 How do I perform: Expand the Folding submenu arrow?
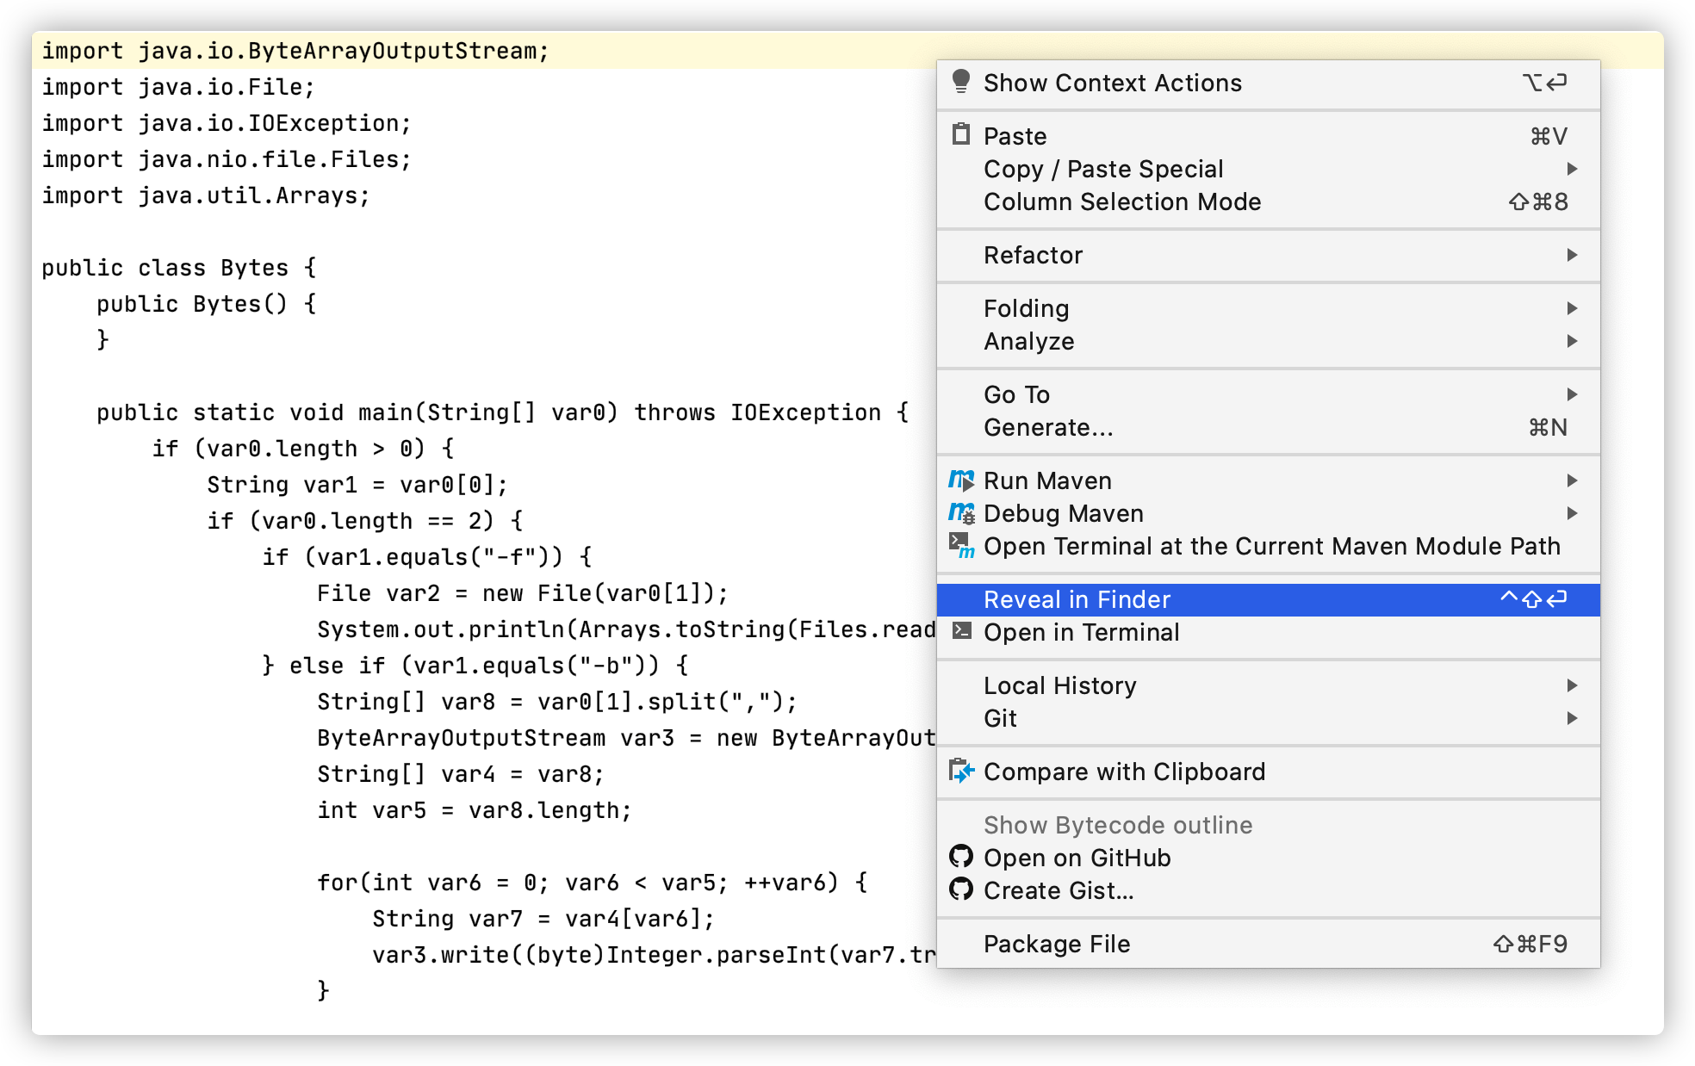1572,308
